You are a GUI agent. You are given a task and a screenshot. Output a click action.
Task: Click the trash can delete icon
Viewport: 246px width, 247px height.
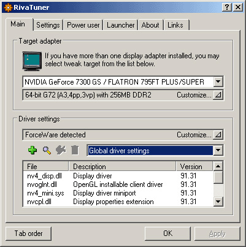(x=75, y=150)
